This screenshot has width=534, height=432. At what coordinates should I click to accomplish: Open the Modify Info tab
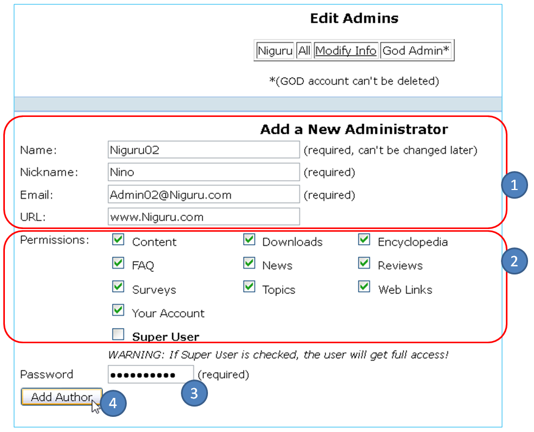[346, 50]
